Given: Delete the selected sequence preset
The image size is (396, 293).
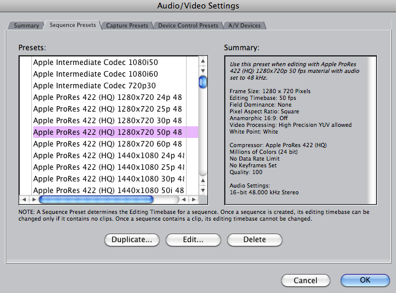Looking at the screenshot, I should pos(254,240).
